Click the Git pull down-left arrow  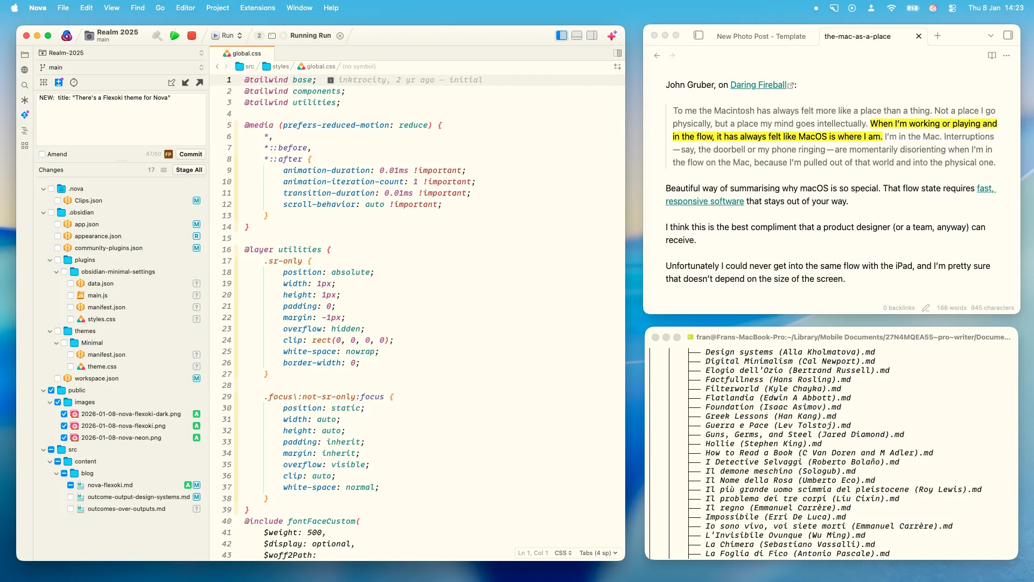pyautogui.click(x=185, y=82)
